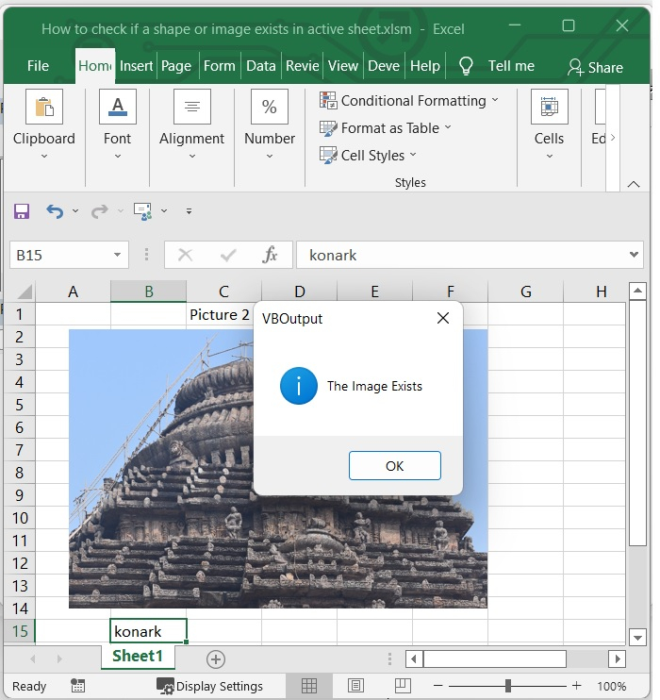Switch to the Insert tab
Image resolution: width=660 pixels, height=700 pixels.
click(136, 66)
